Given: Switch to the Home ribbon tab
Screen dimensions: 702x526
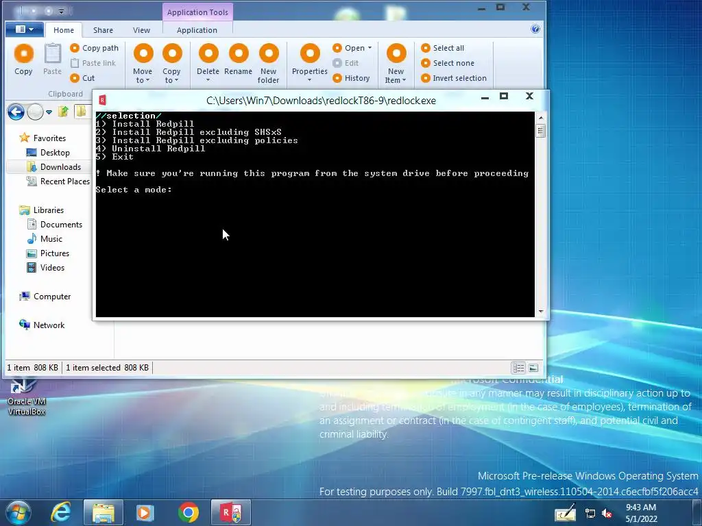Looking at the screenshot, I should (x=64, y=30).
